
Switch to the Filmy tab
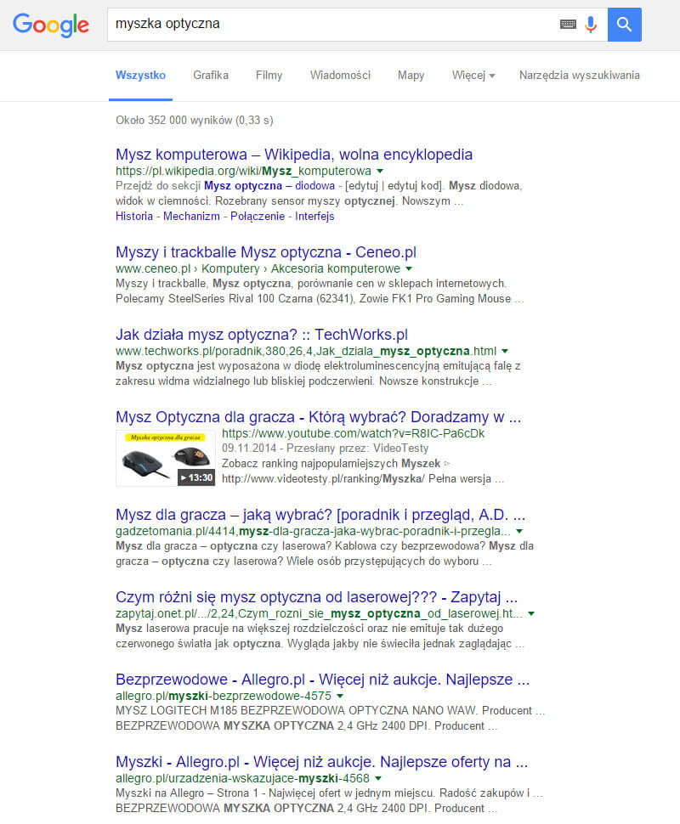[269, 75]
